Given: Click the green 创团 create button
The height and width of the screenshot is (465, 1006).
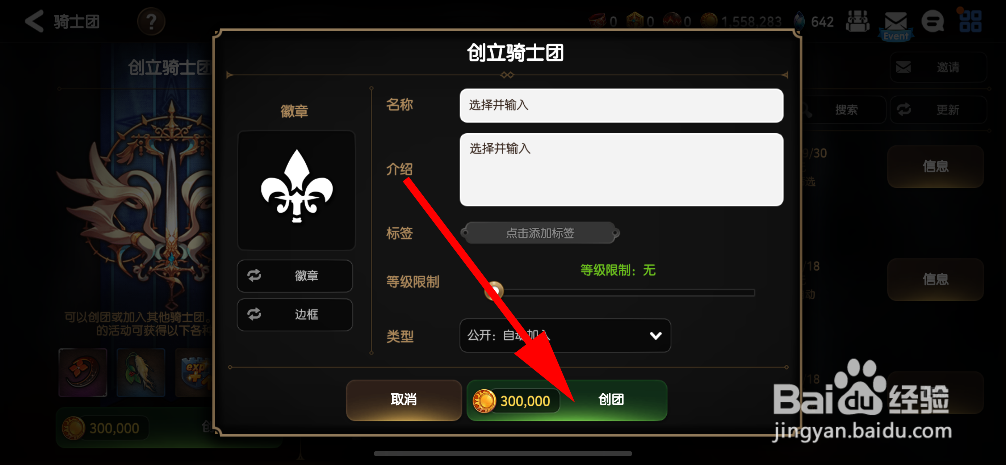Looking at the screenshot, I should pos(567,400).
